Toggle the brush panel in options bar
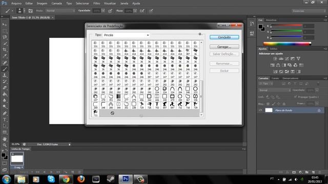Image resolution: width=328 pixels, height=184 pixels. point(31,11)
